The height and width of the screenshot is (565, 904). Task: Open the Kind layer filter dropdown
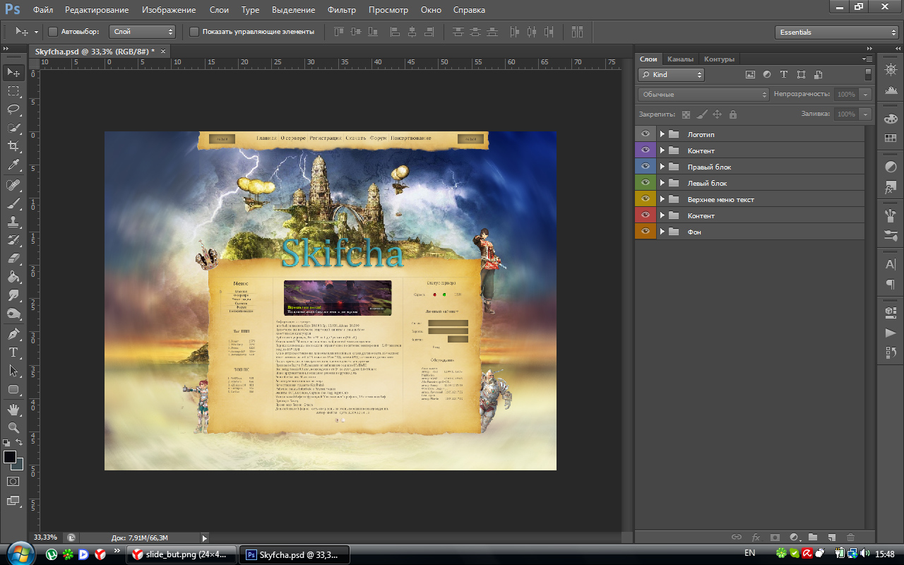pyautogui.click(x=671, y=74)
